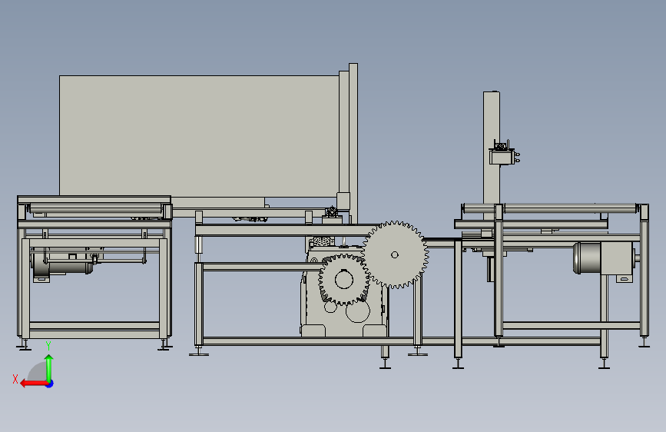666x432 pixels.
Task: Select the roller on top of the right conveyor
Action: tap(551, 208)
